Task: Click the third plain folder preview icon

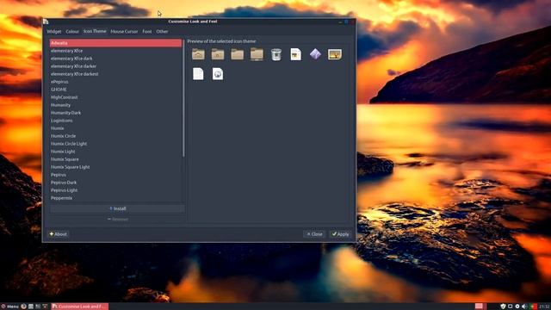Action: [x=238, y=54]
